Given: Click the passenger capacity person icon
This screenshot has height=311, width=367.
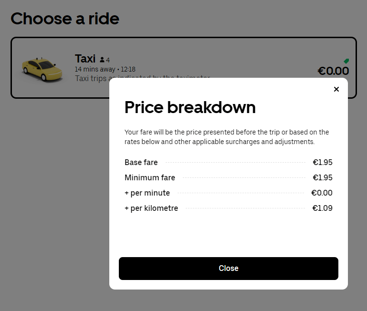Looking at the screenshot, I should pos(102,60).
